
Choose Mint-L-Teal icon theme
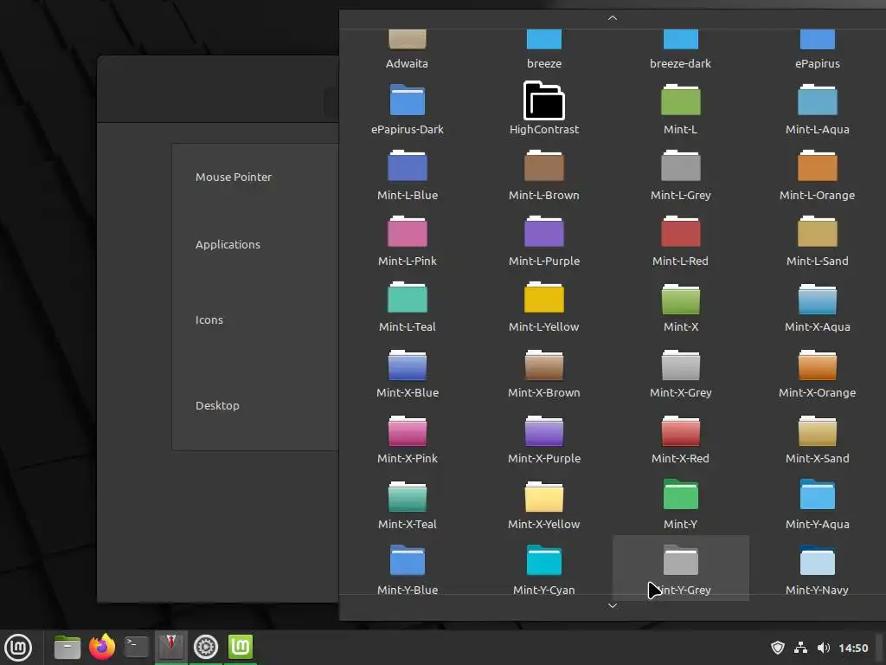(x=407, y=307)
